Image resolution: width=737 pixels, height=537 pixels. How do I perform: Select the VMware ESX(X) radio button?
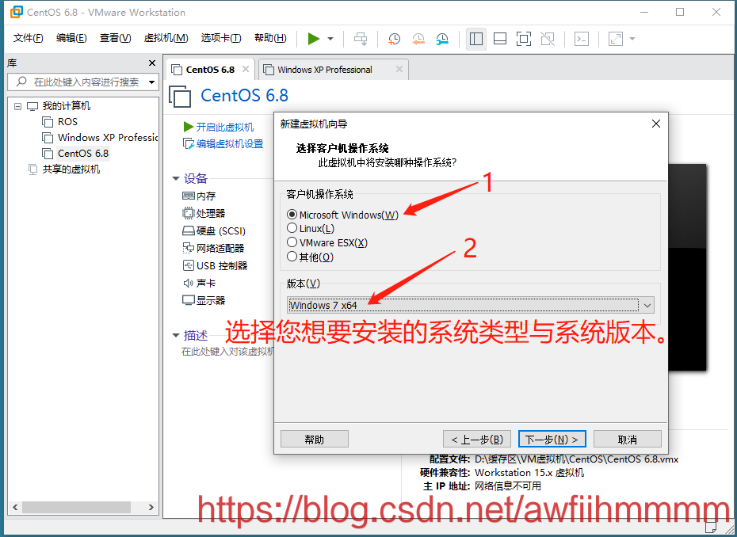[x=292, y=242]
